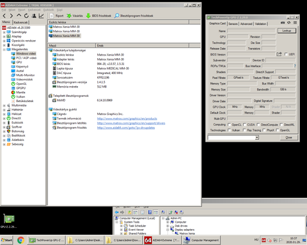This screenshot has height=245, width=307.
Task: Toggle the CUDA checkbox
Action: click(x=244, y=124)
